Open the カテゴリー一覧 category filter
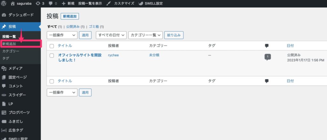This screenshot has height=140, width=327. pos(146,35)
